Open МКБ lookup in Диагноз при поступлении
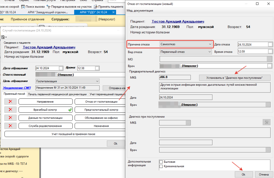This screenshot has width=274, height=178. point(188,123)
